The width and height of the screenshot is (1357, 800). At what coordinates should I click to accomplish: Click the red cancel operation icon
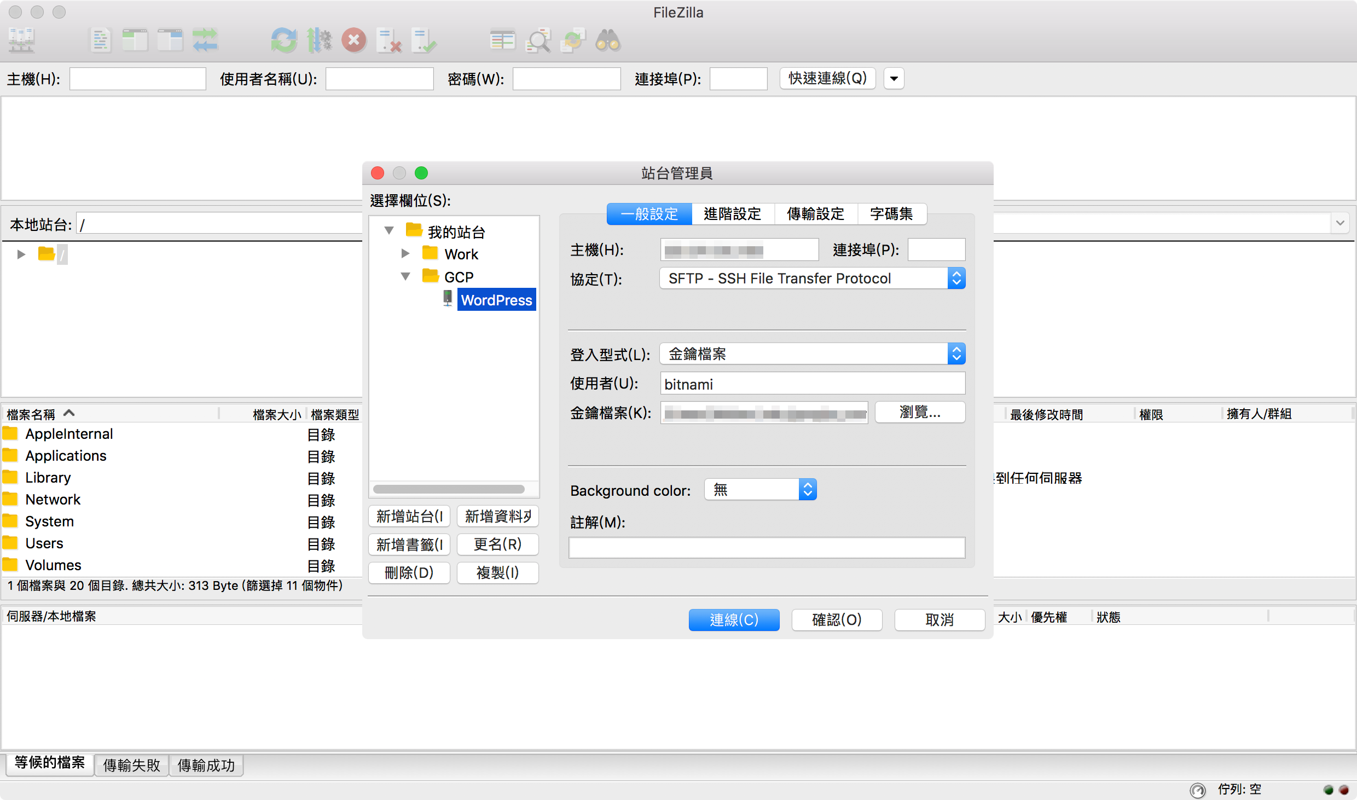[x=354, y=40]
